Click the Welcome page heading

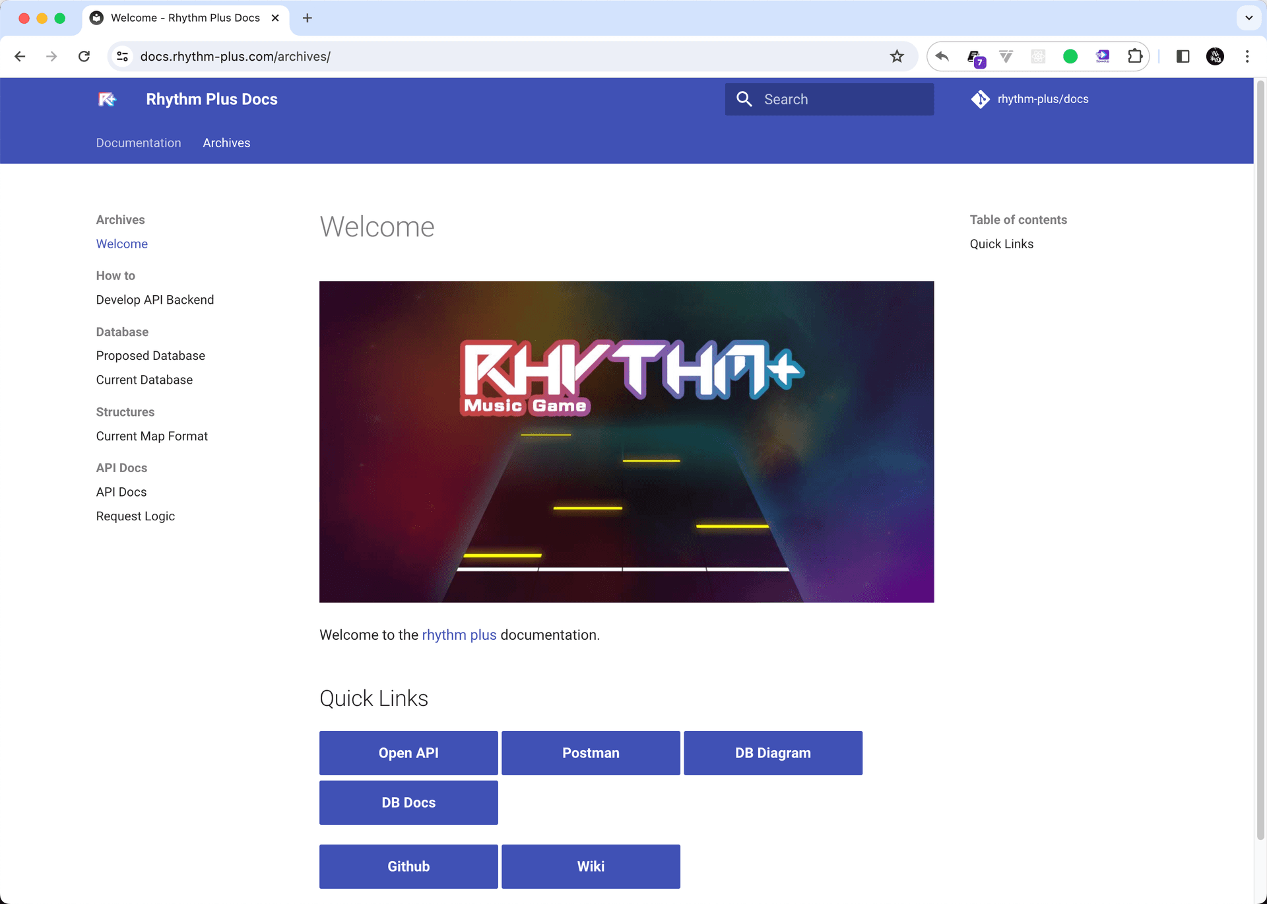(377, 226)
